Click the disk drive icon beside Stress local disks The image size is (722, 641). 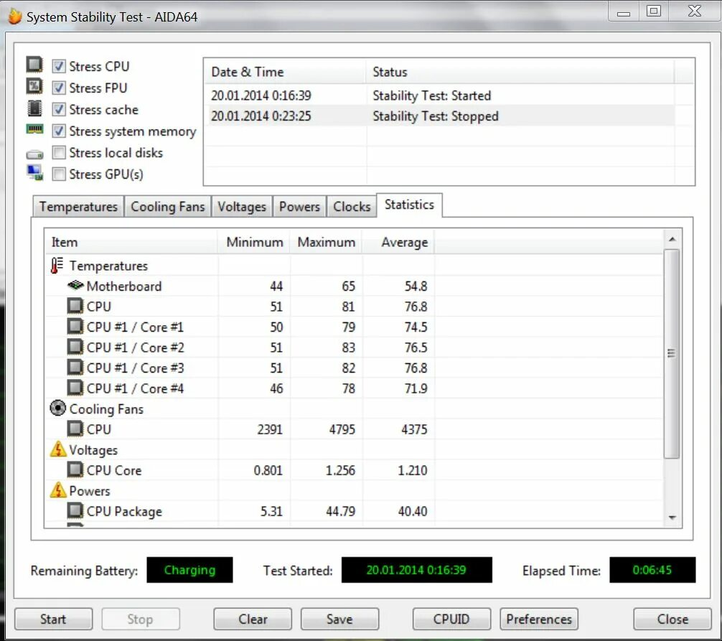click(x=34, y=154)
